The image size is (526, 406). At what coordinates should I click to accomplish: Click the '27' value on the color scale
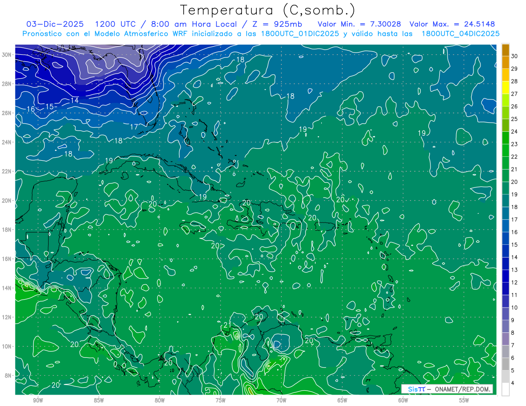coord(515,94)
